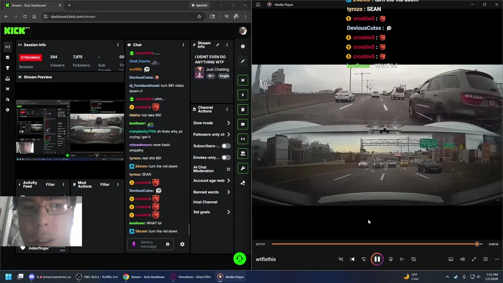The height and width of the screenshot is (283, 503).
Task: Go to previous track in Media Player
Action: (x=352, y=259)
